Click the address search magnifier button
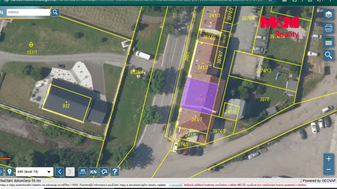 coord(55,12)
